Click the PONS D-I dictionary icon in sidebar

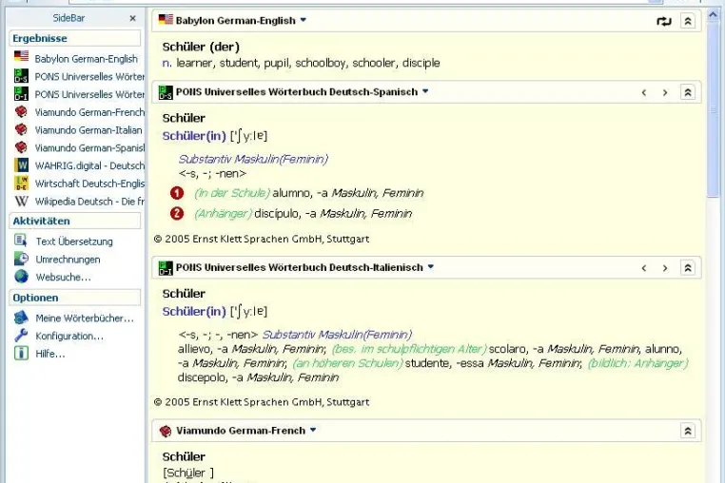tap(21, 94)
